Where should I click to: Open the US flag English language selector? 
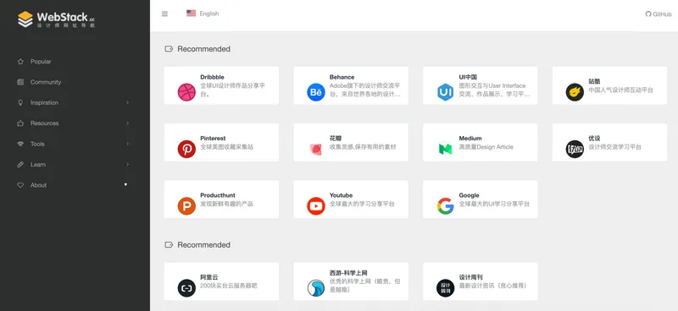coord(203,14)
